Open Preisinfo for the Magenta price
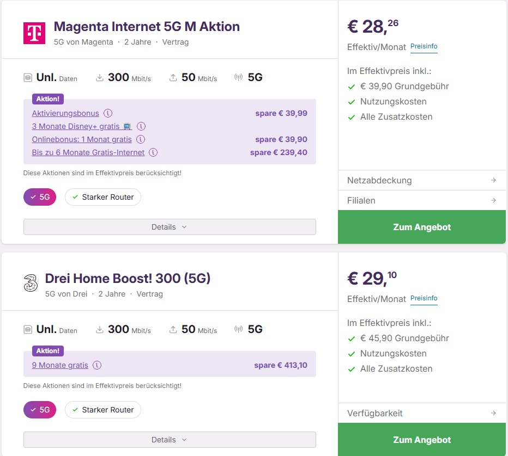This screenshot has height=456, width=508. click(424, 47)
